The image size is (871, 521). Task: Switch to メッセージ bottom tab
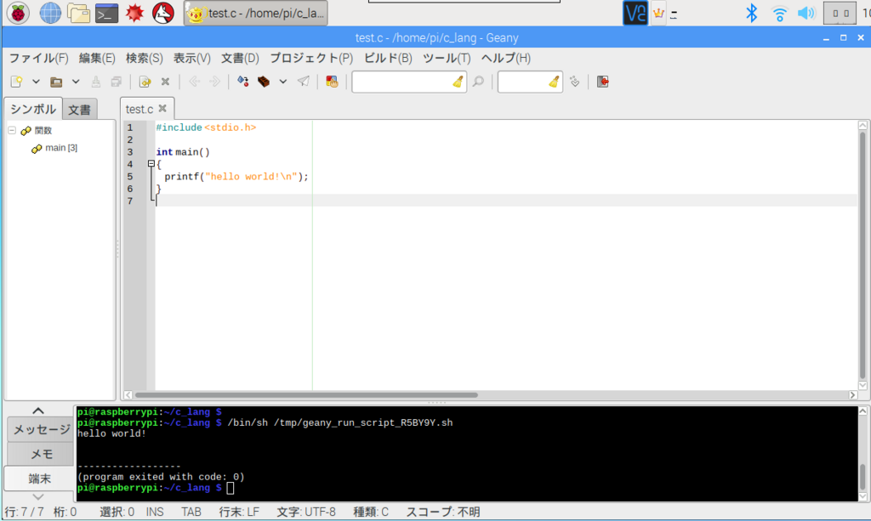(41, 429)
